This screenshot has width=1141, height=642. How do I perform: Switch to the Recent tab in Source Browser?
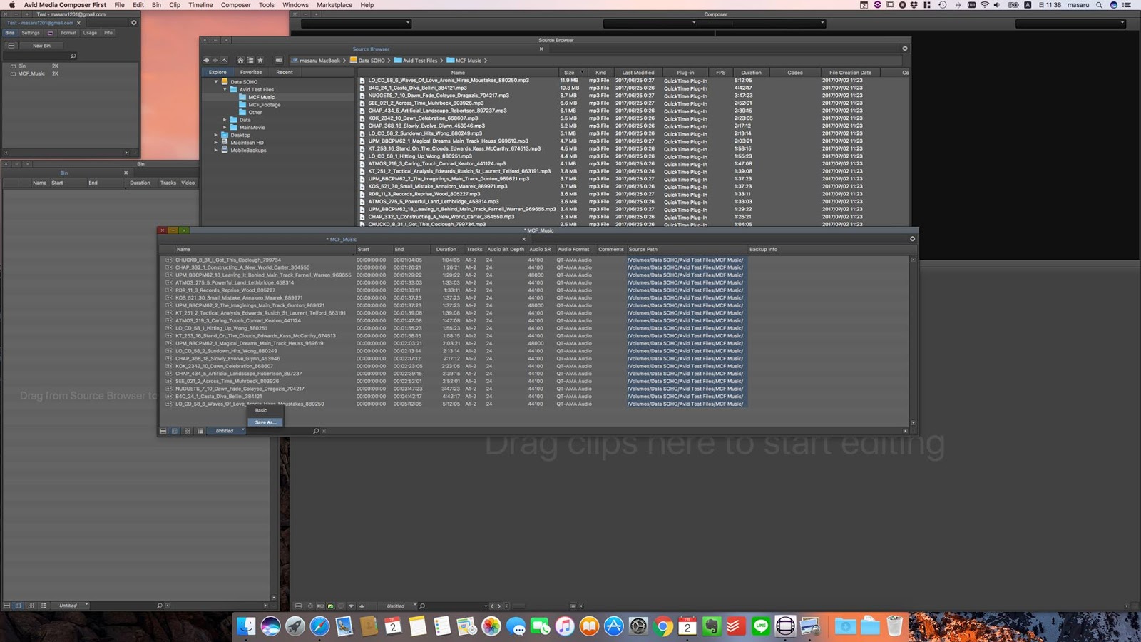285,72
